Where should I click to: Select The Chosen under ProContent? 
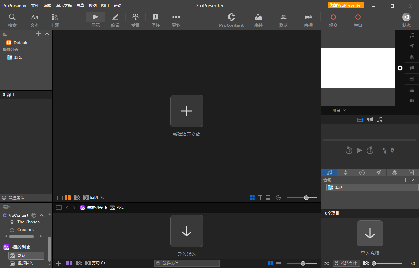click(x=28, y=222)
